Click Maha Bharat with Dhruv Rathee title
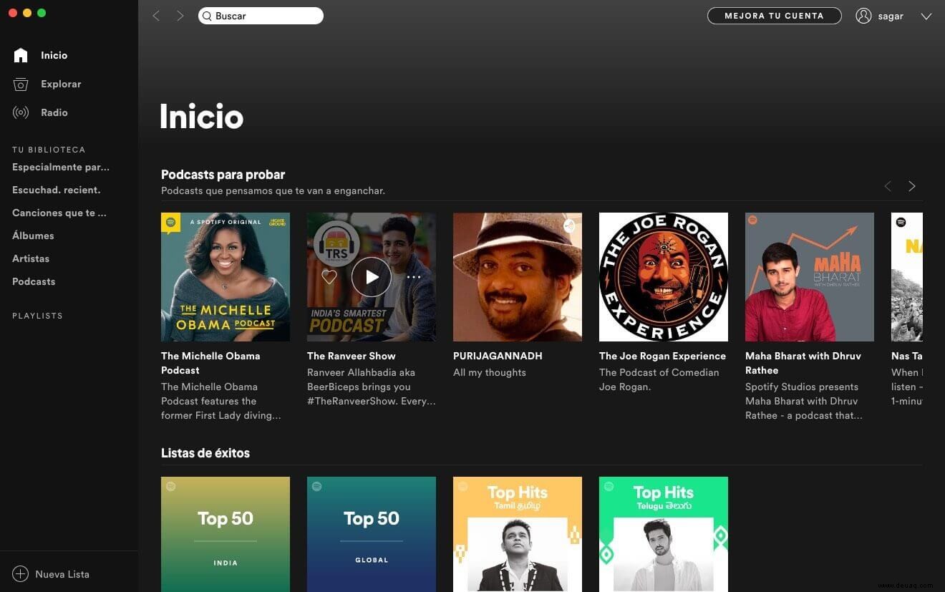 (803, 363)
